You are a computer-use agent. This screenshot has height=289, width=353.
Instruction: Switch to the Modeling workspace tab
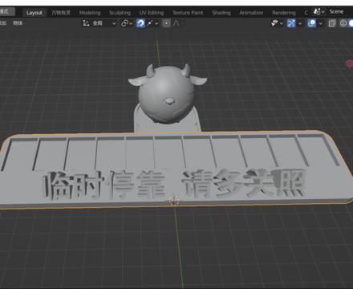(x=90, y=13)
